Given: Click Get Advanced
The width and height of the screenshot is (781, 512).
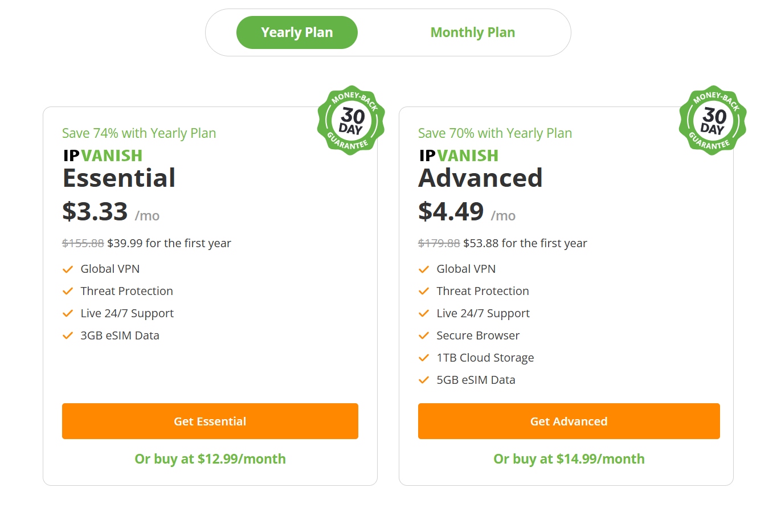Looking at the screenshot, I should [569, 421].
